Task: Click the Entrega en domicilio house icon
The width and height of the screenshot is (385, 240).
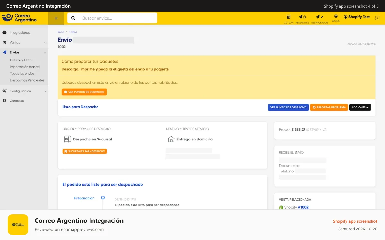Action: click(171, 139)
